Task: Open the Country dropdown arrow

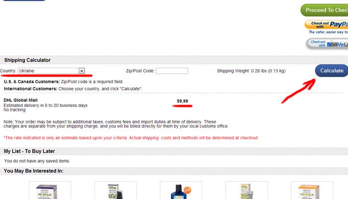Action: [82, 71]
